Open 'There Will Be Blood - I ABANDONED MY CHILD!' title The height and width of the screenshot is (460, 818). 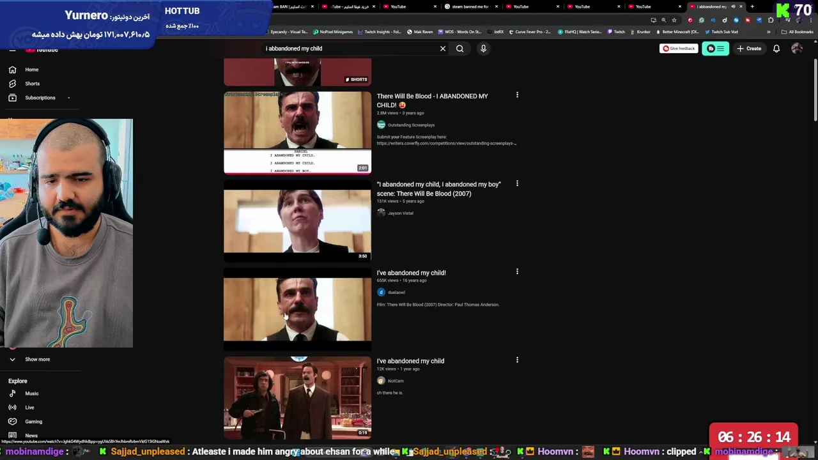pyautogui.click(x=432, y=100)
